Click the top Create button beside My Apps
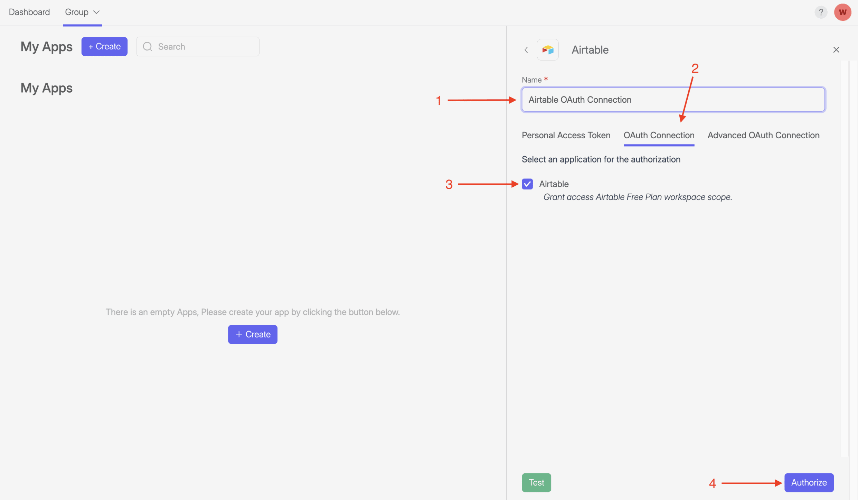 click(x=104, y=46)
